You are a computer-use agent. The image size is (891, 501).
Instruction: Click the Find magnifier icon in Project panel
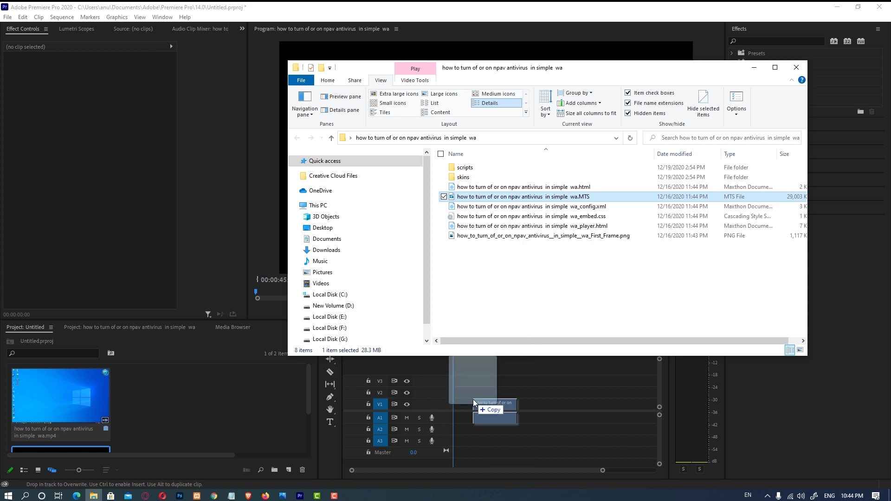coord(261,470)
